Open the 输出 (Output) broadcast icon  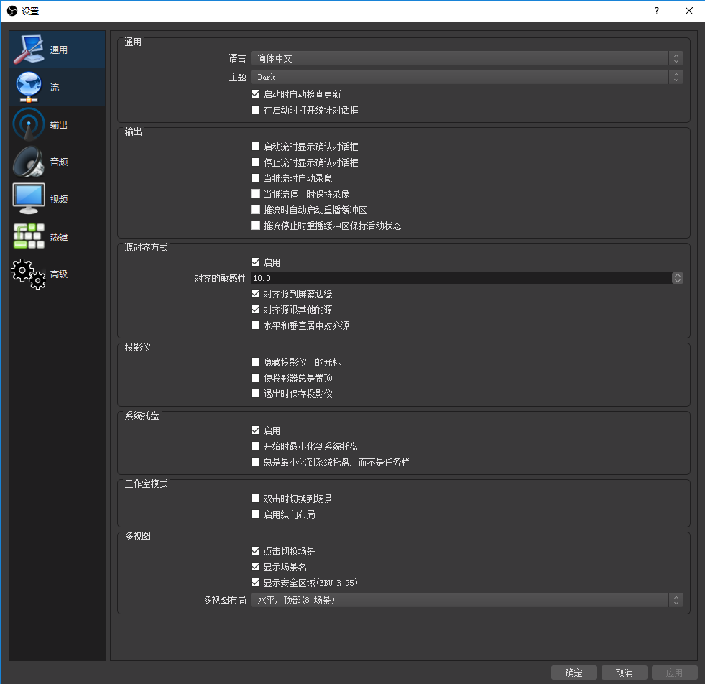pos(29,124)
